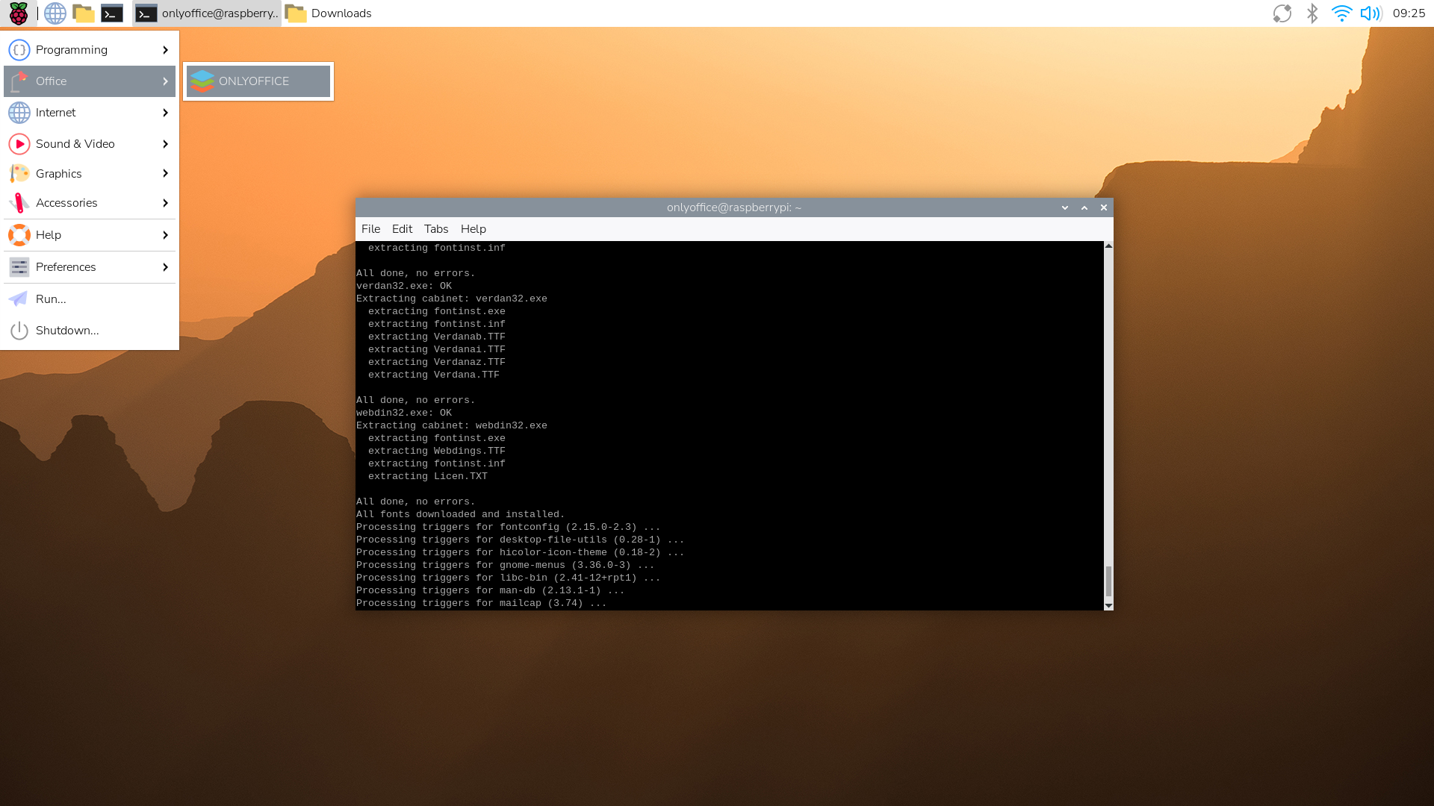Click Shutdown... in the applications menu
This screenshot has width=1434, height=806.
(66, 330)
